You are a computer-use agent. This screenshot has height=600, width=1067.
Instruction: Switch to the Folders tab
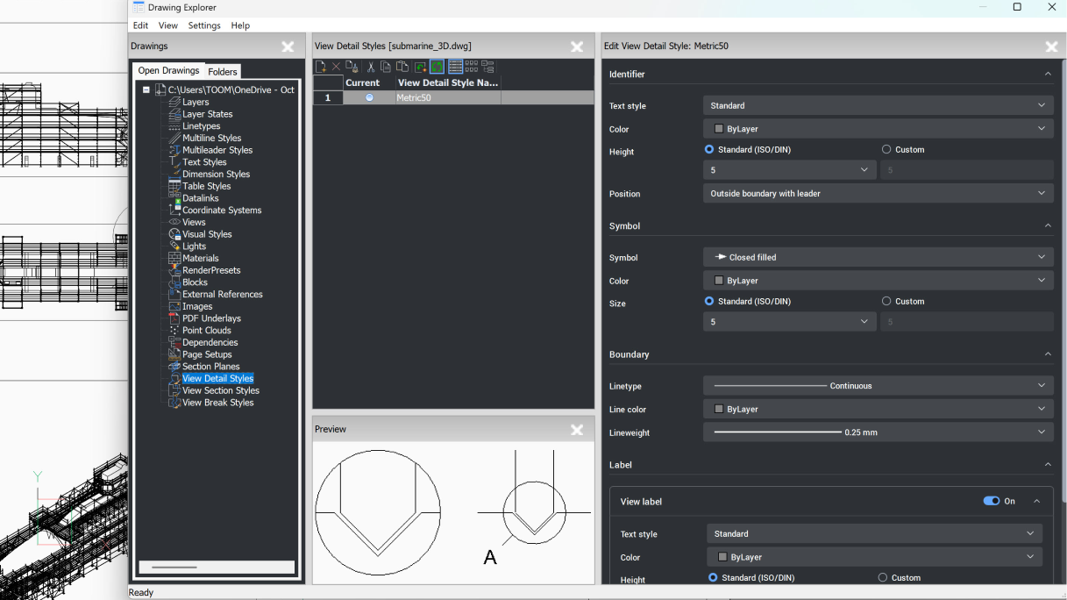point(223,72)
